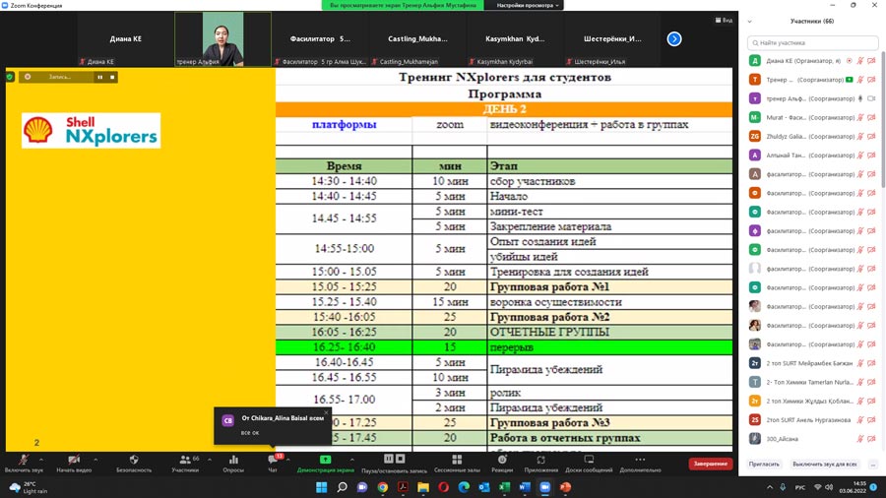
Task: Select 2- Топ Химики Tamerlan Nurla... row
Action: [812, 382]
